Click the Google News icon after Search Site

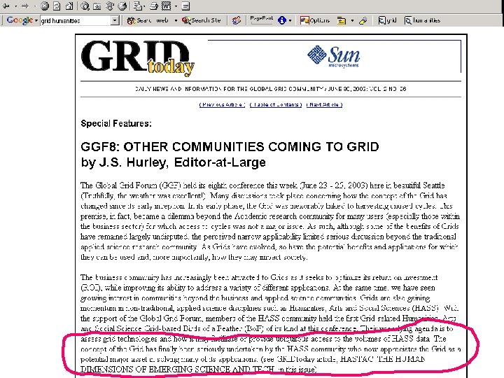click(x=237, y=20)
